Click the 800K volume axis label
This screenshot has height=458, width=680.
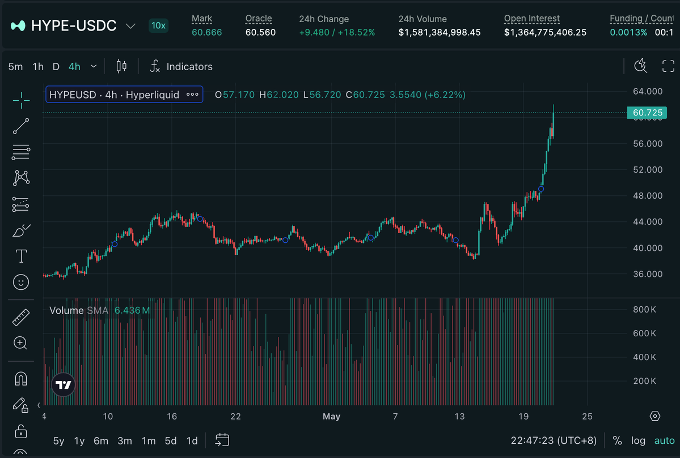coord(644,310)
